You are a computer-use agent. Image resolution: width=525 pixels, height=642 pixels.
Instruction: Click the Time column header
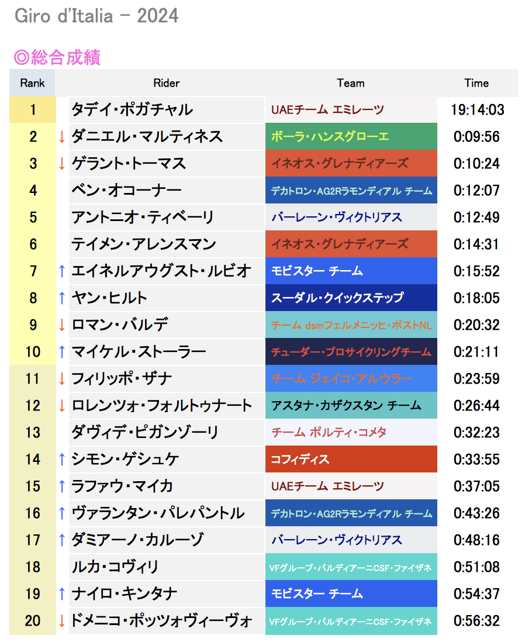coord(476,83)
